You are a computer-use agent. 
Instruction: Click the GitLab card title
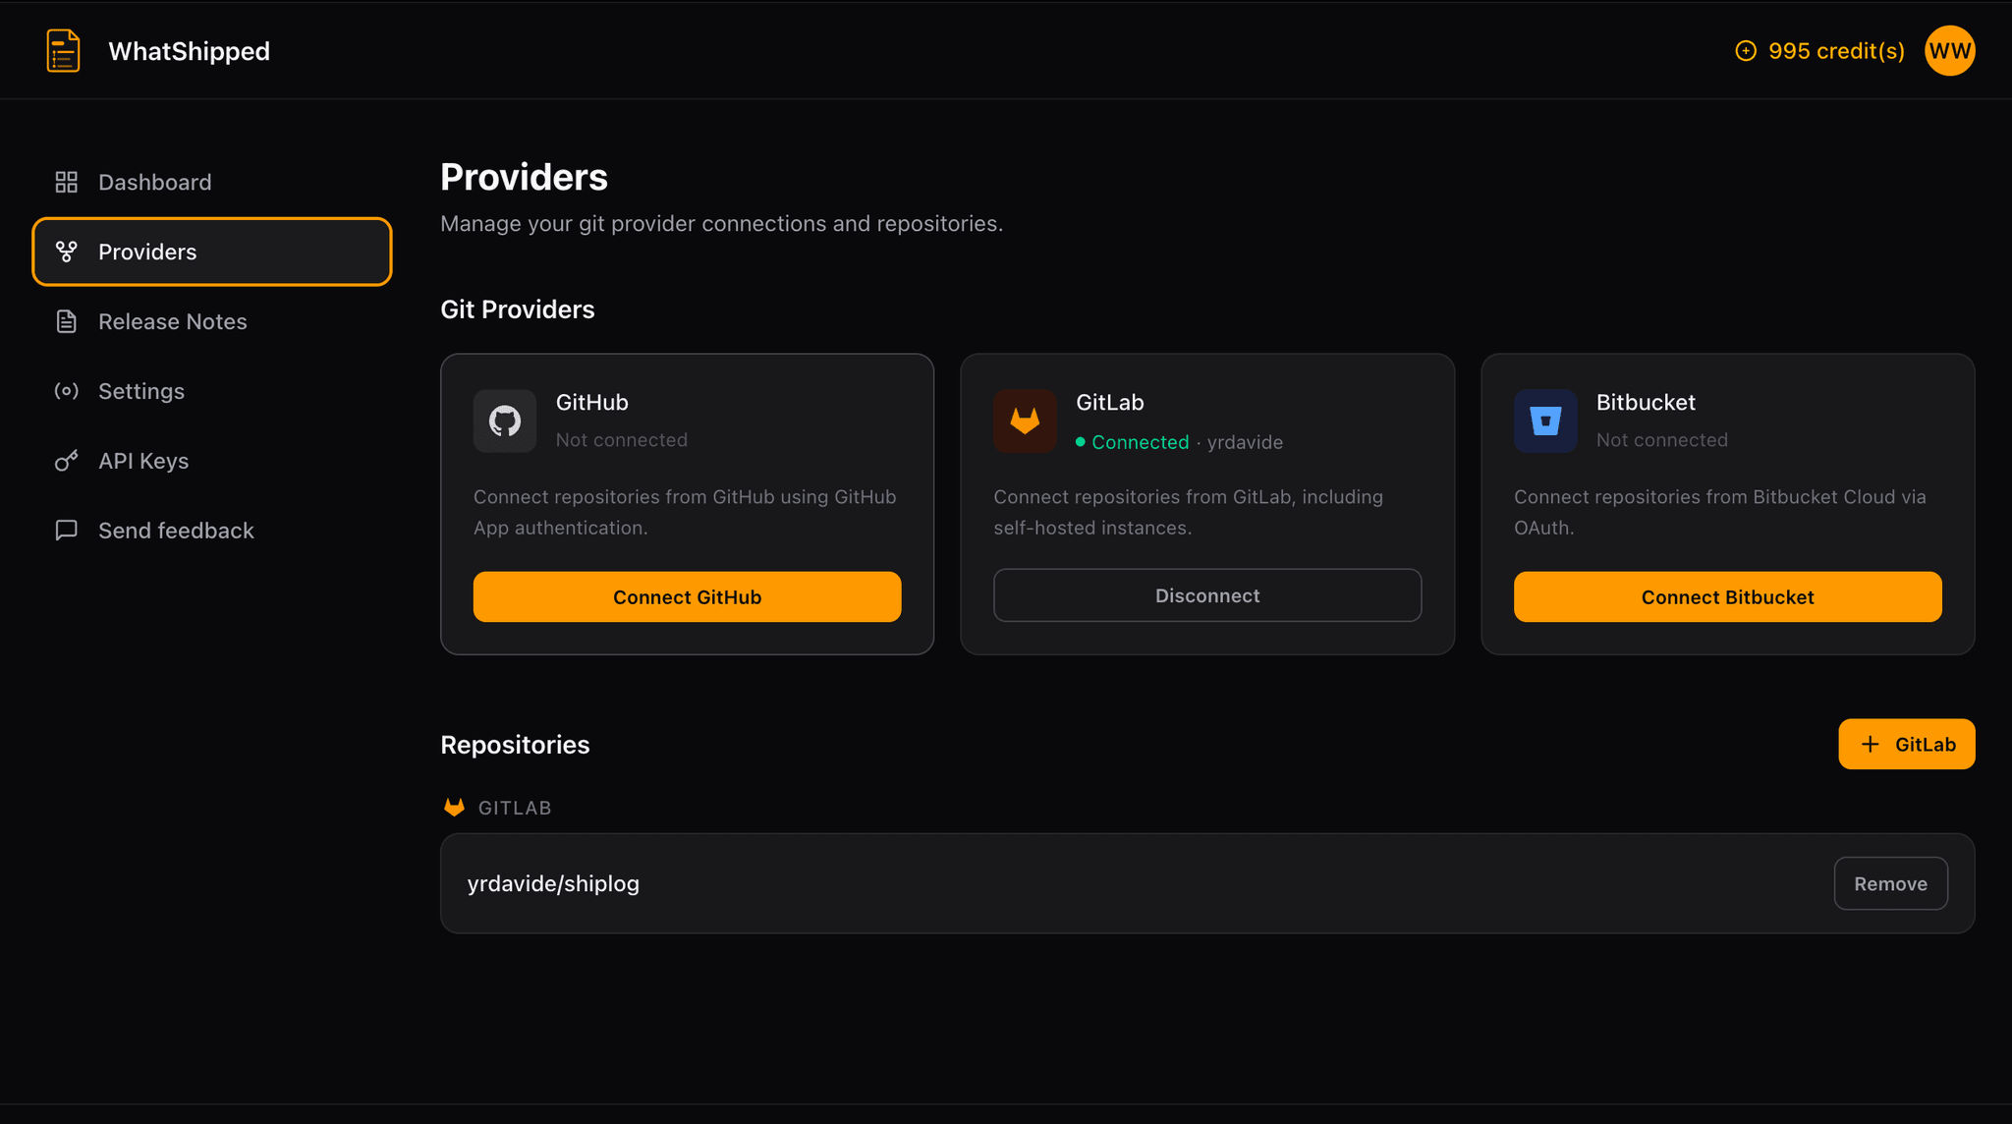point(1110,402)
